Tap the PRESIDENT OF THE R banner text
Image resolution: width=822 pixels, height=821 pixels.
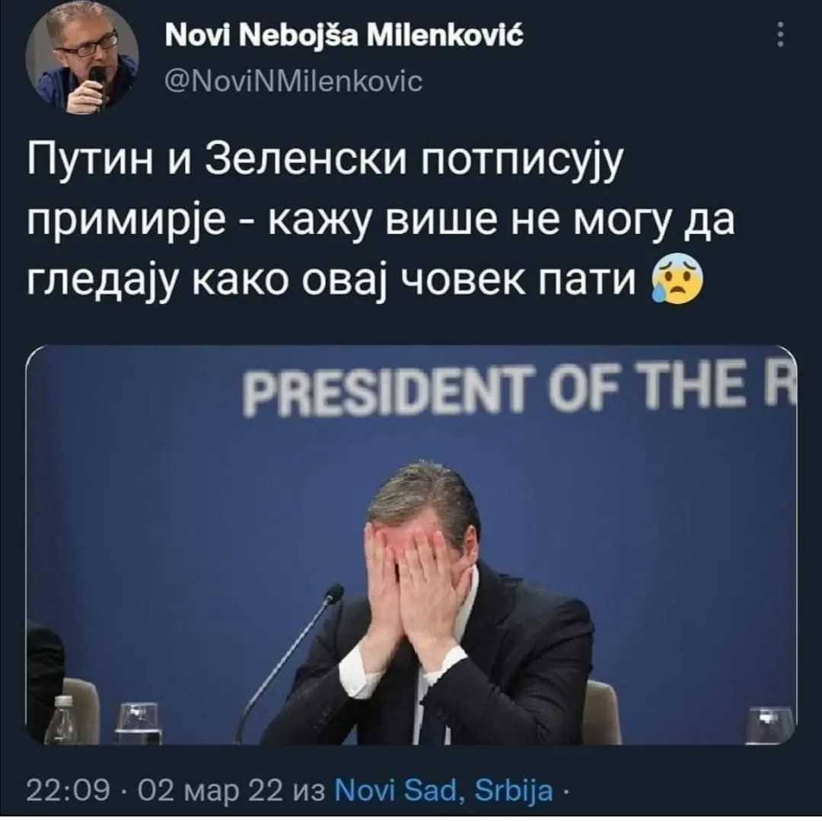click(x=519, y=389)
